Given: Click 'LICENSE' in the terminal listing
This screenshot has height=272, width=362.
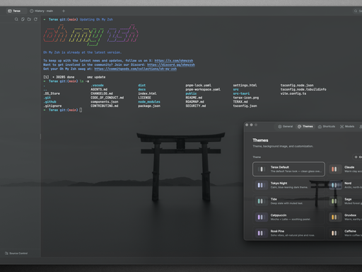Looking at the screenshot, I should click(144, 98).
